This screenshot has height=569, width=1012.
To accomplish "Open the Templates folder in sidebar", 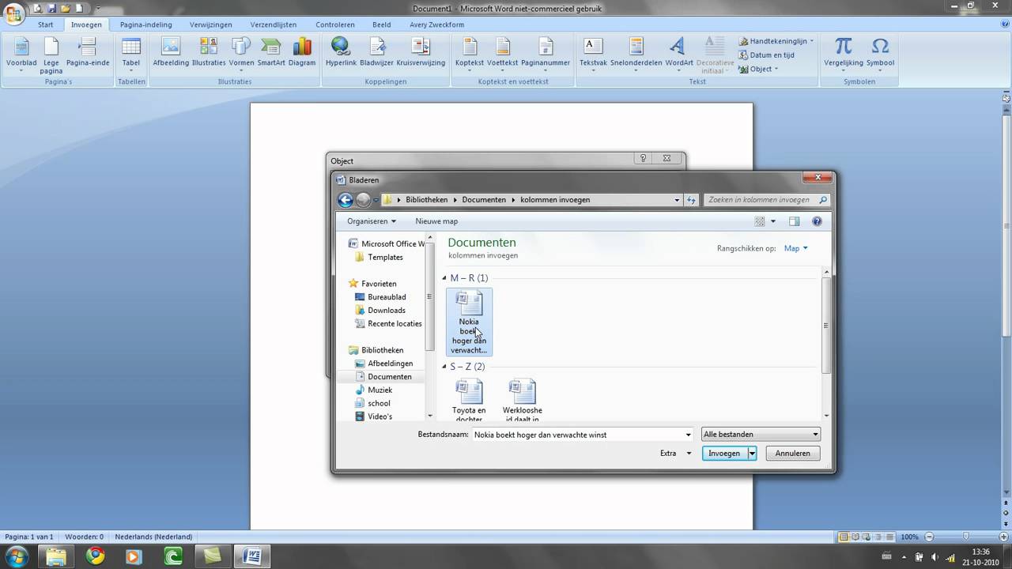I will tap(385, 258).
